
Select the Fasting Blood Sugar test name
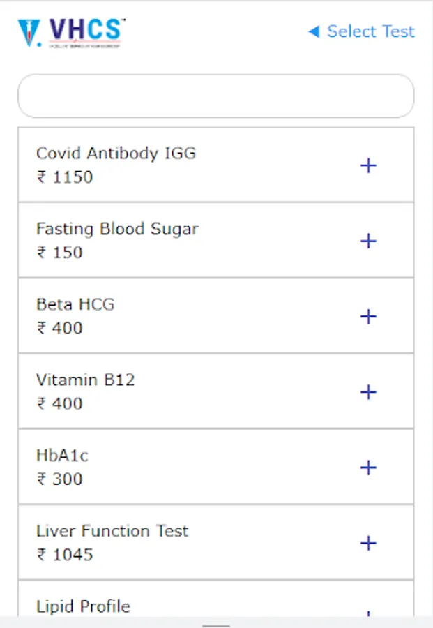point(117,229)
